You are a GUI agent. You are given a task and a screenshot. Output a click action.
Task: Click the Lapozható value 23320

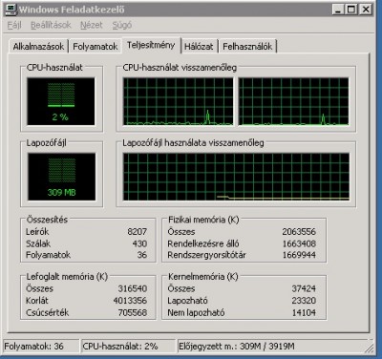(304, 301)
